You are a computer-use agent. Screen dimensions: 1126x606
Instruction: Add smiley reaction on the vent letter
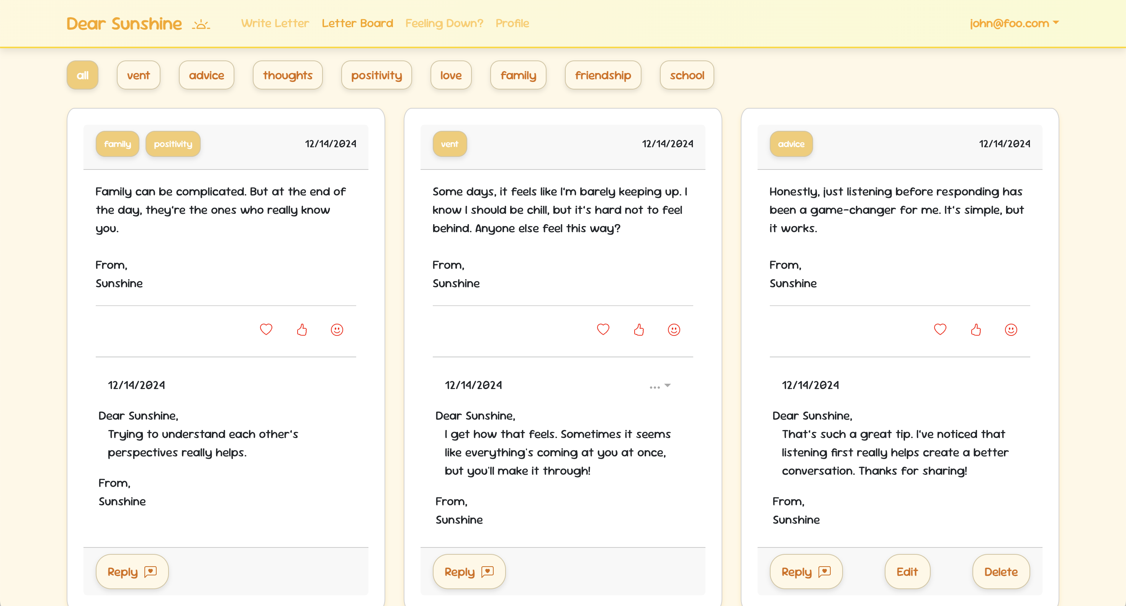click(x=674, y=330)
